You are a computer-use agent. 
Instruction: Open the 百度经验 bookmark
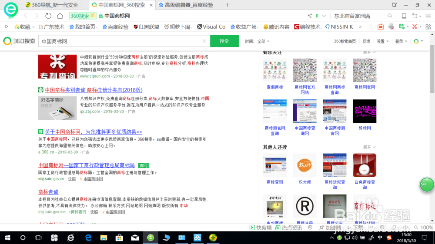[115, 27]
